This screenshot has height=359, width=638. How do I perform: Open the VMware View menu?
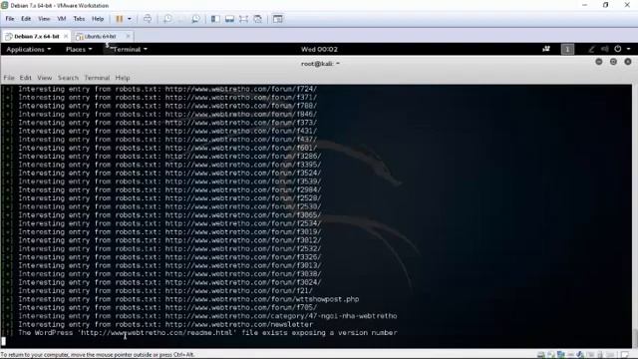point(44,19)
